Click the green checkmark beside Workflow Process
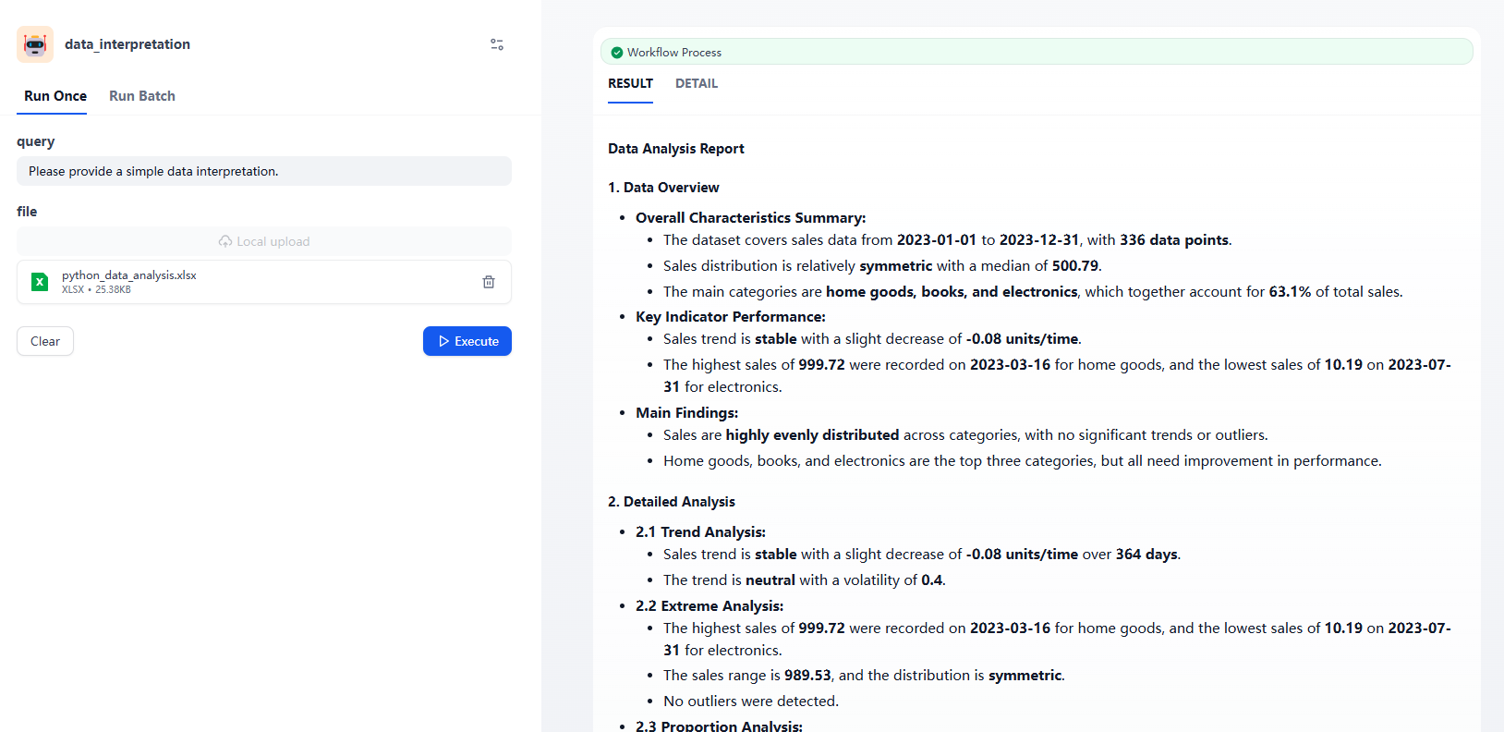Screen dimensions: 1504x732 coord(617,53)
